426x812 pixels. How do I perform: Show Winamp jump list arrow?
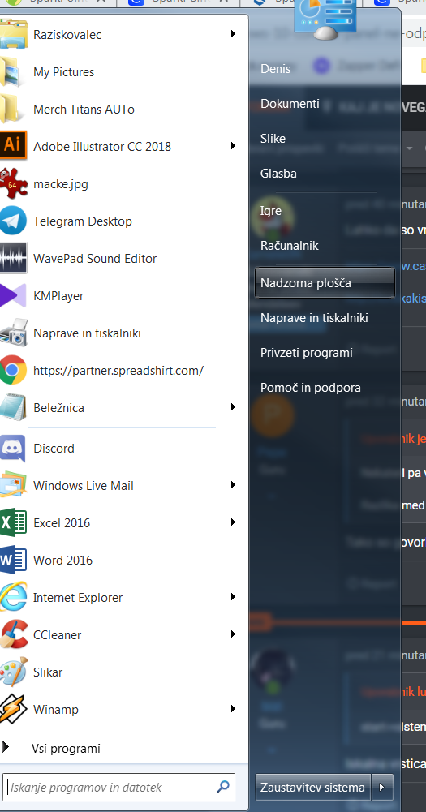[233, 709]
